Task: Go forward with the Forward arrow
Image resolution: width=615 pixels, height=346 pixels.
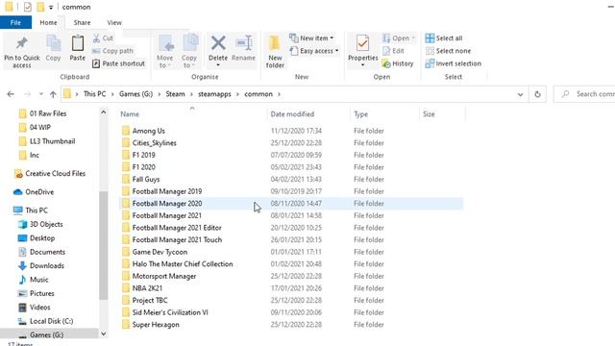Action: coord(28,94)
